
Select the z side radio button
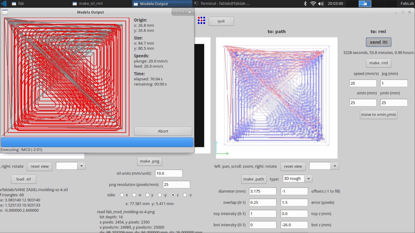tap(173, 195)
